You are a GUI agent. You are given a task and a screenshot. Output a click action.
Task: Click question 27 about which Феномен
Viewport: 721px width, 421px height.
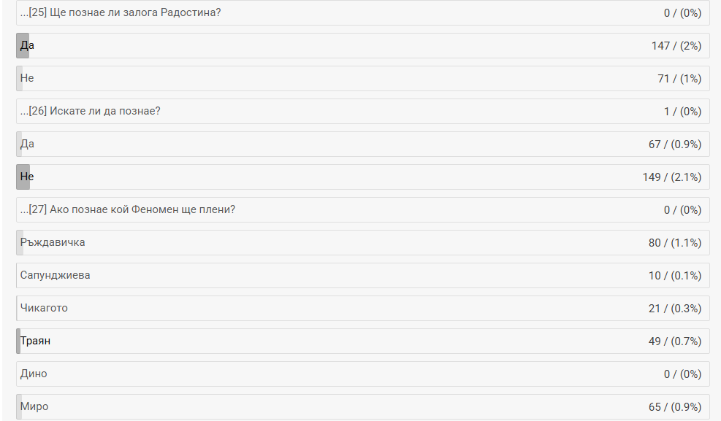pyautogui.click(x=128, y=209)
